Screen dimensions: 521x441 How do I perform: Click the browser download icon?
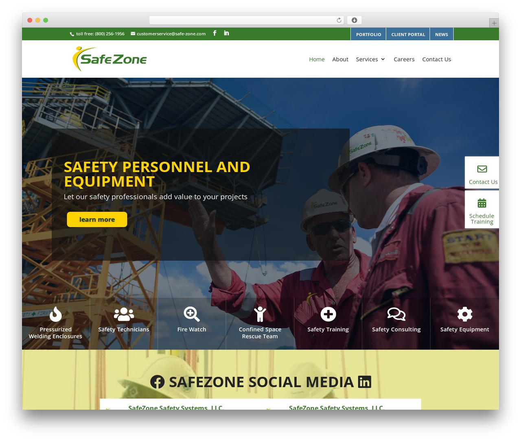[354, 20]
